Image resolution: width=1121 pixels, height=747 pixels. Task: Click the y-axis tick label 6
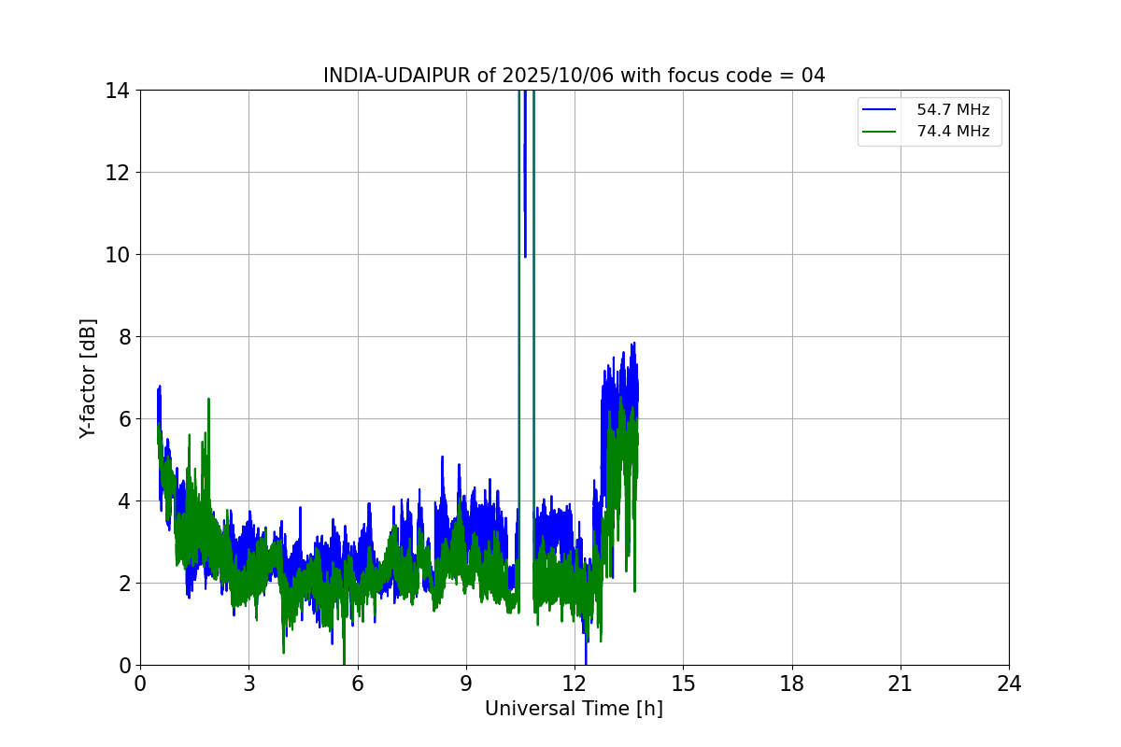coord(122,419)
